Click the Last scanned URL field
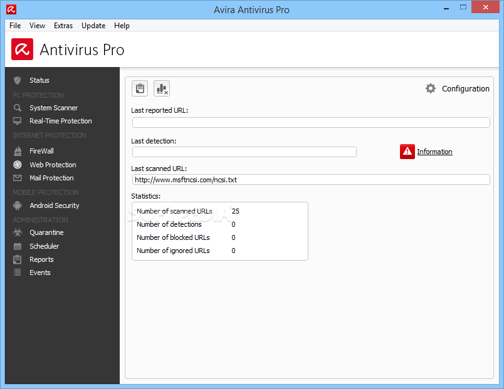504x389 pixels. pos(311,180)
